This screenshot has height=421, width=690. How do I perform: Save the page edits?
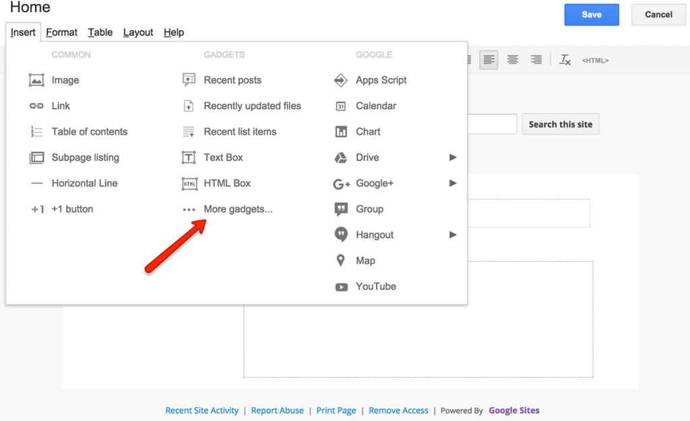[x=592, y=15]
